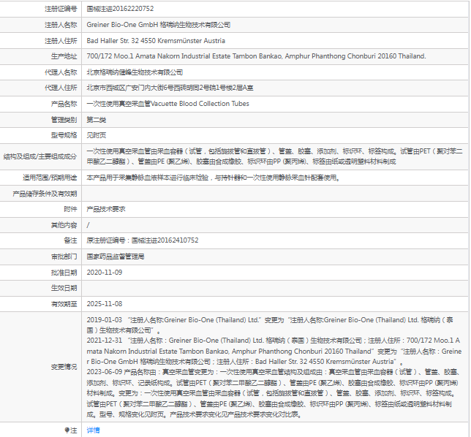Click the 变更情况 label
The height and width of the screenshot is (437, 471).
tap(64, 367)
